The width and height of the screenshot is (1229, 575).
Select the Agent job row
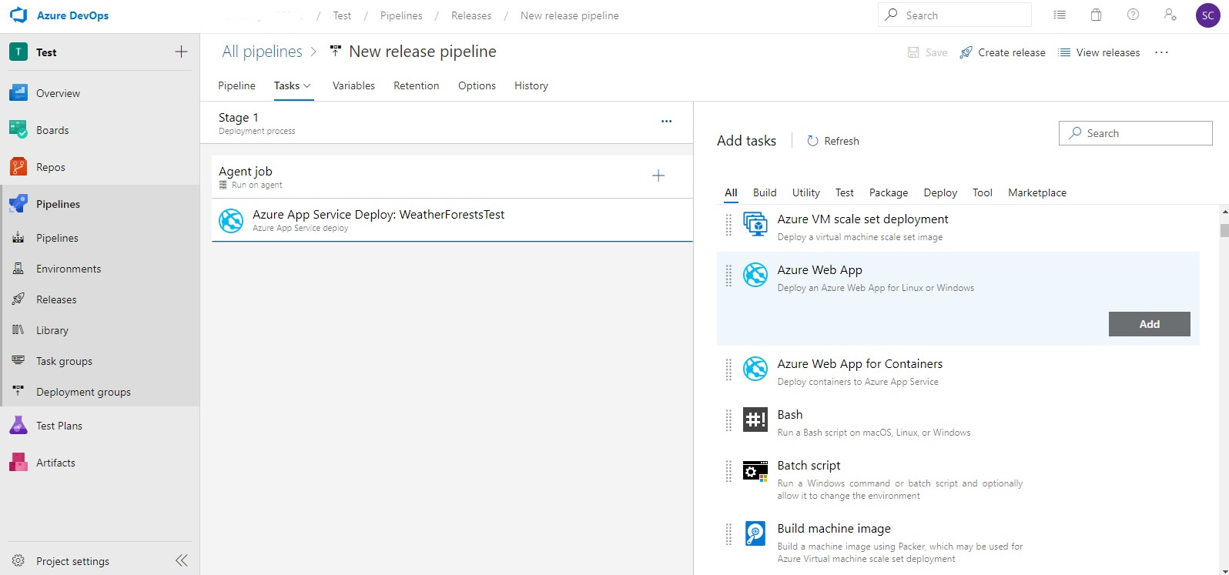point(452,177)
